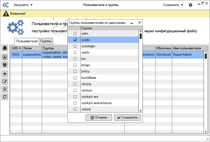Viewport: 210px width, 142px height.
Task: Click the refresh arrows icon
Action: click(5, 97)
